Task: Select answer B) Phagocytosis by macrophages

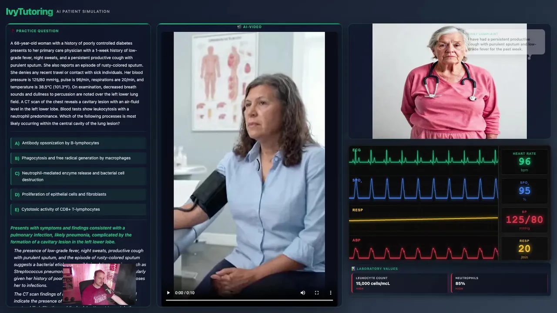Action: point(78,158)
